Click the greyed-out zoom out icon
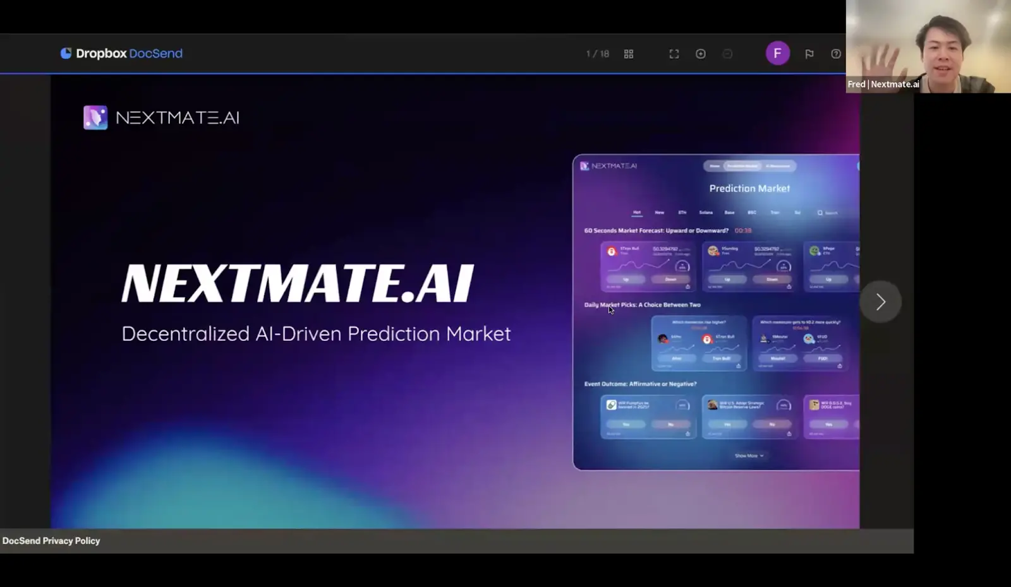Viewport: 1011px width, 587px height. click(x=727, y=54)
